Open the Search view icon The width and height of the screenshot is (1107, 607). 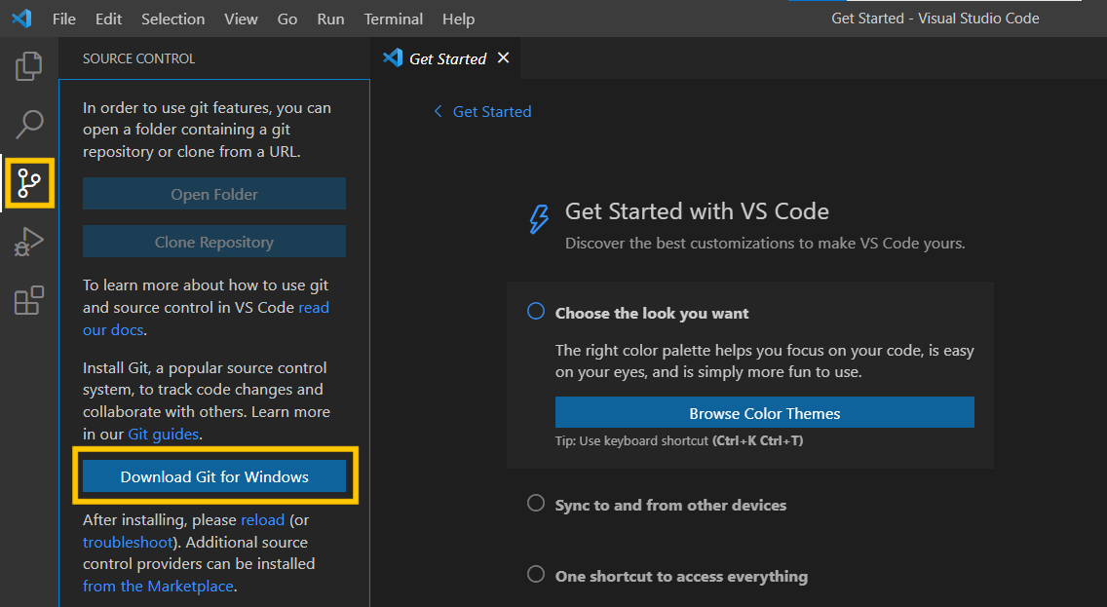click(29, 124)
